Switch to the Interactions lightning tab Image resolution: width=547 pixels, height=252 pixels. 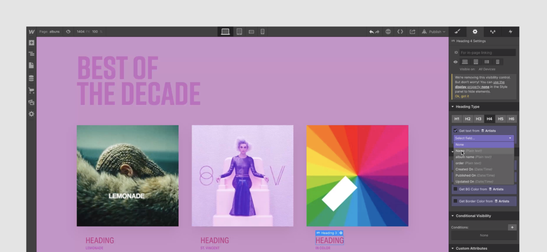point(510,32)
